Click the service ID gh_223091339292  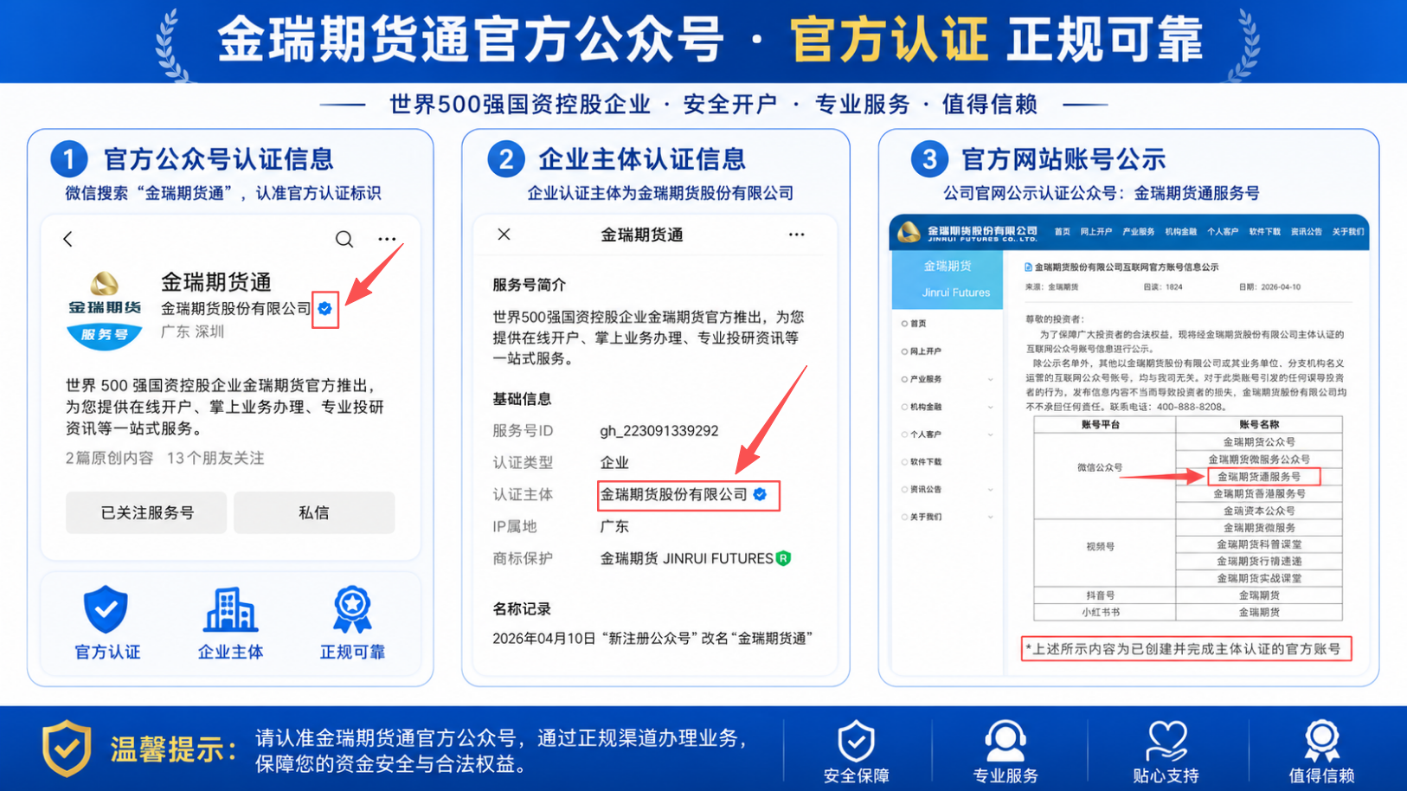[659, 431]
